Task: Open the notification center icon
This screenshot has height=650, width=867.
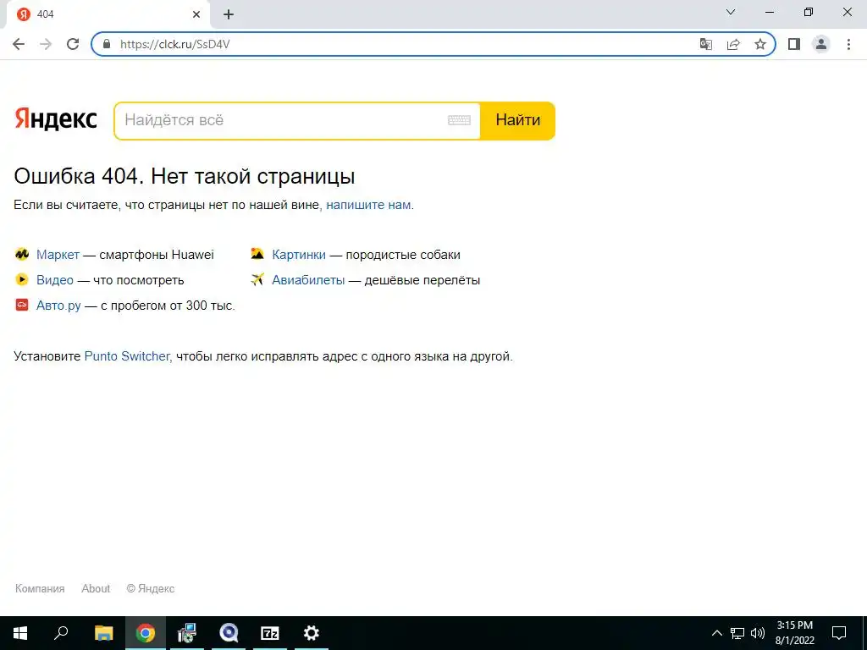Action: tap(839, 633)
